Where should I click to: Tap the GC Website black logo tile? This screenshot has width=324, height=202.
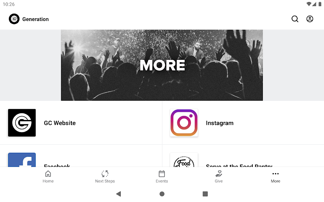(x=22, y=123)
